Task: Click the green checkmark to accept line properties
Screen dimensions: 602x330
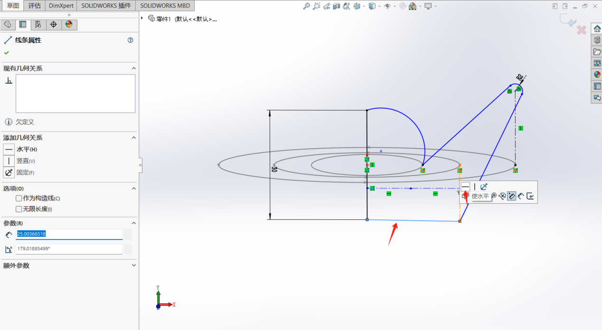Action: pyautogui.click(x=7, y=53)
